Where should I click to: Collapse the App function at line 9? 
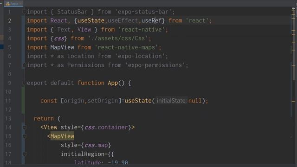point(24,83)
